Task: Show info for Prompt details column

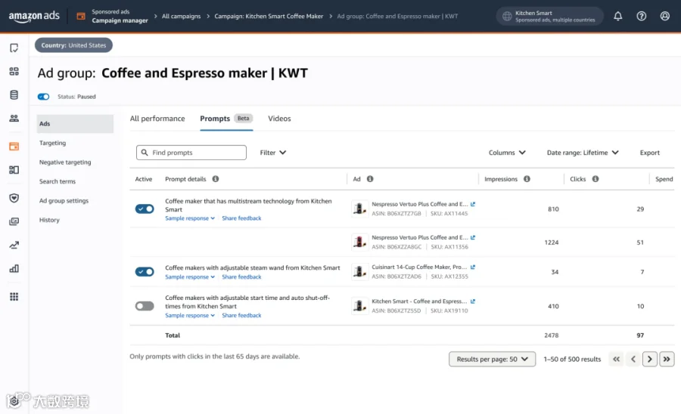Action: pyautogui.click(x=216, y=179)
